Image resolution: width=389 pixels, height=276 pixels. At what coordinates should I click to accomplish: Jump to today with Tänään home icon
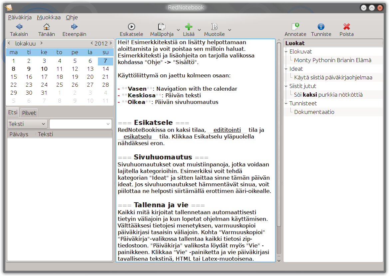coord(46,27)
